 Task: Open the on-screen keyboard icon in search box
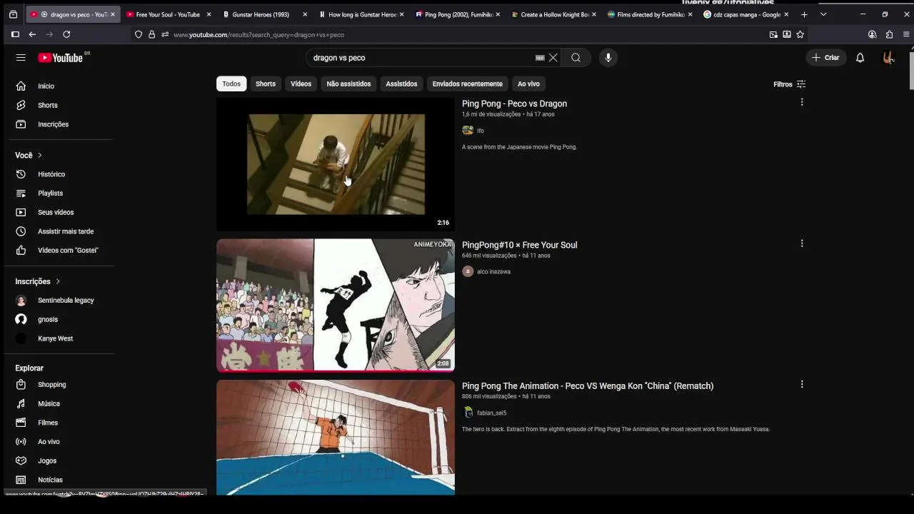pos(540,58)
